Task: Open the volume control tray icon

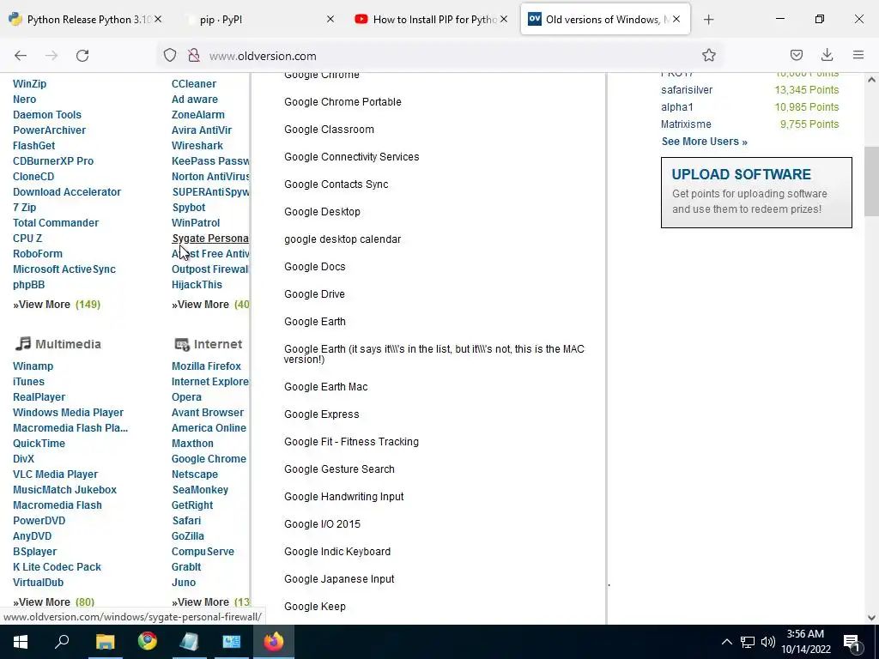Action: 768,642
